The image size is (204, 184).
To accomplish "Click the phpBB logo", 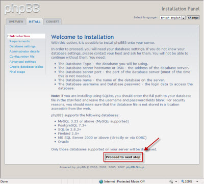I will [x=22, y=9].
